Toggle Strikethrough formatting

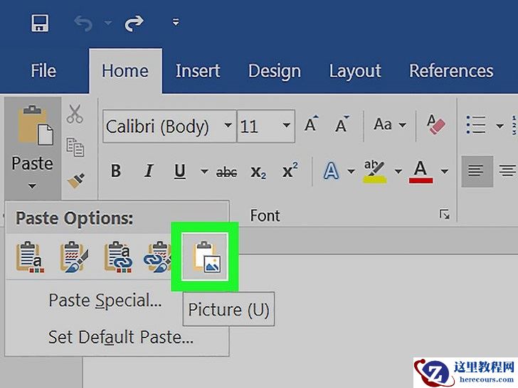click(x=226, y=171)
